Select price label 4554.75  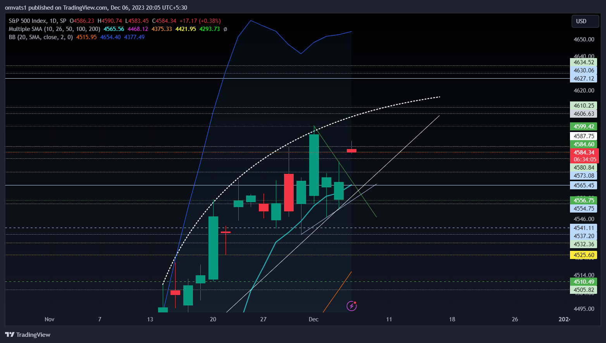584,209
